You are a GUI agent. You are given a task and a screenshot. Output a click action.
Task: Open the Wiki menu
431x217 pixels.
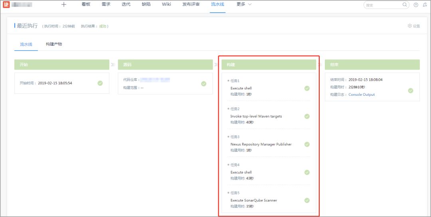pyautogui.click(x=166, y=4)
